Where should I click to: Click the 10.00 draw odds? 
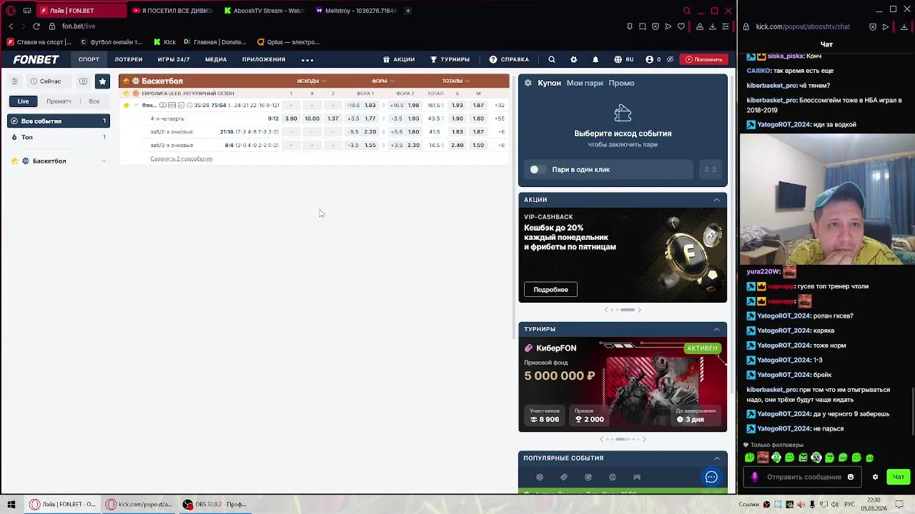[x=312, y=119]
